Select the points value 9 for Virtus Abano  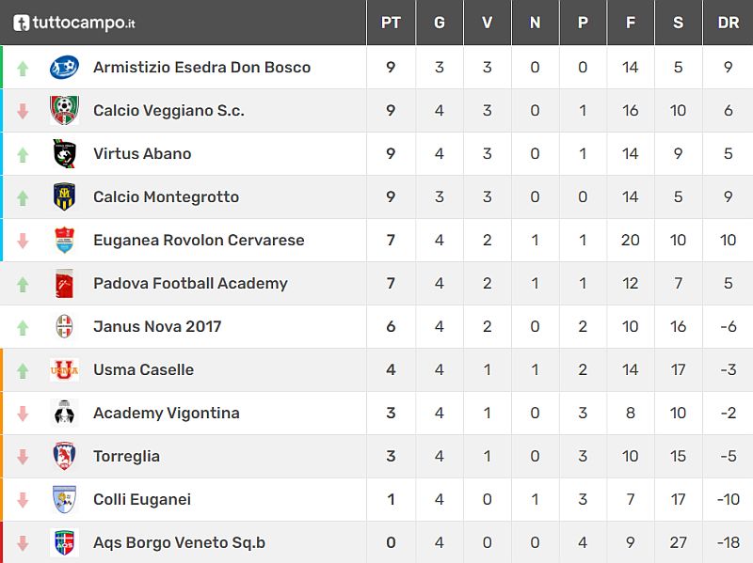(391, 153)
